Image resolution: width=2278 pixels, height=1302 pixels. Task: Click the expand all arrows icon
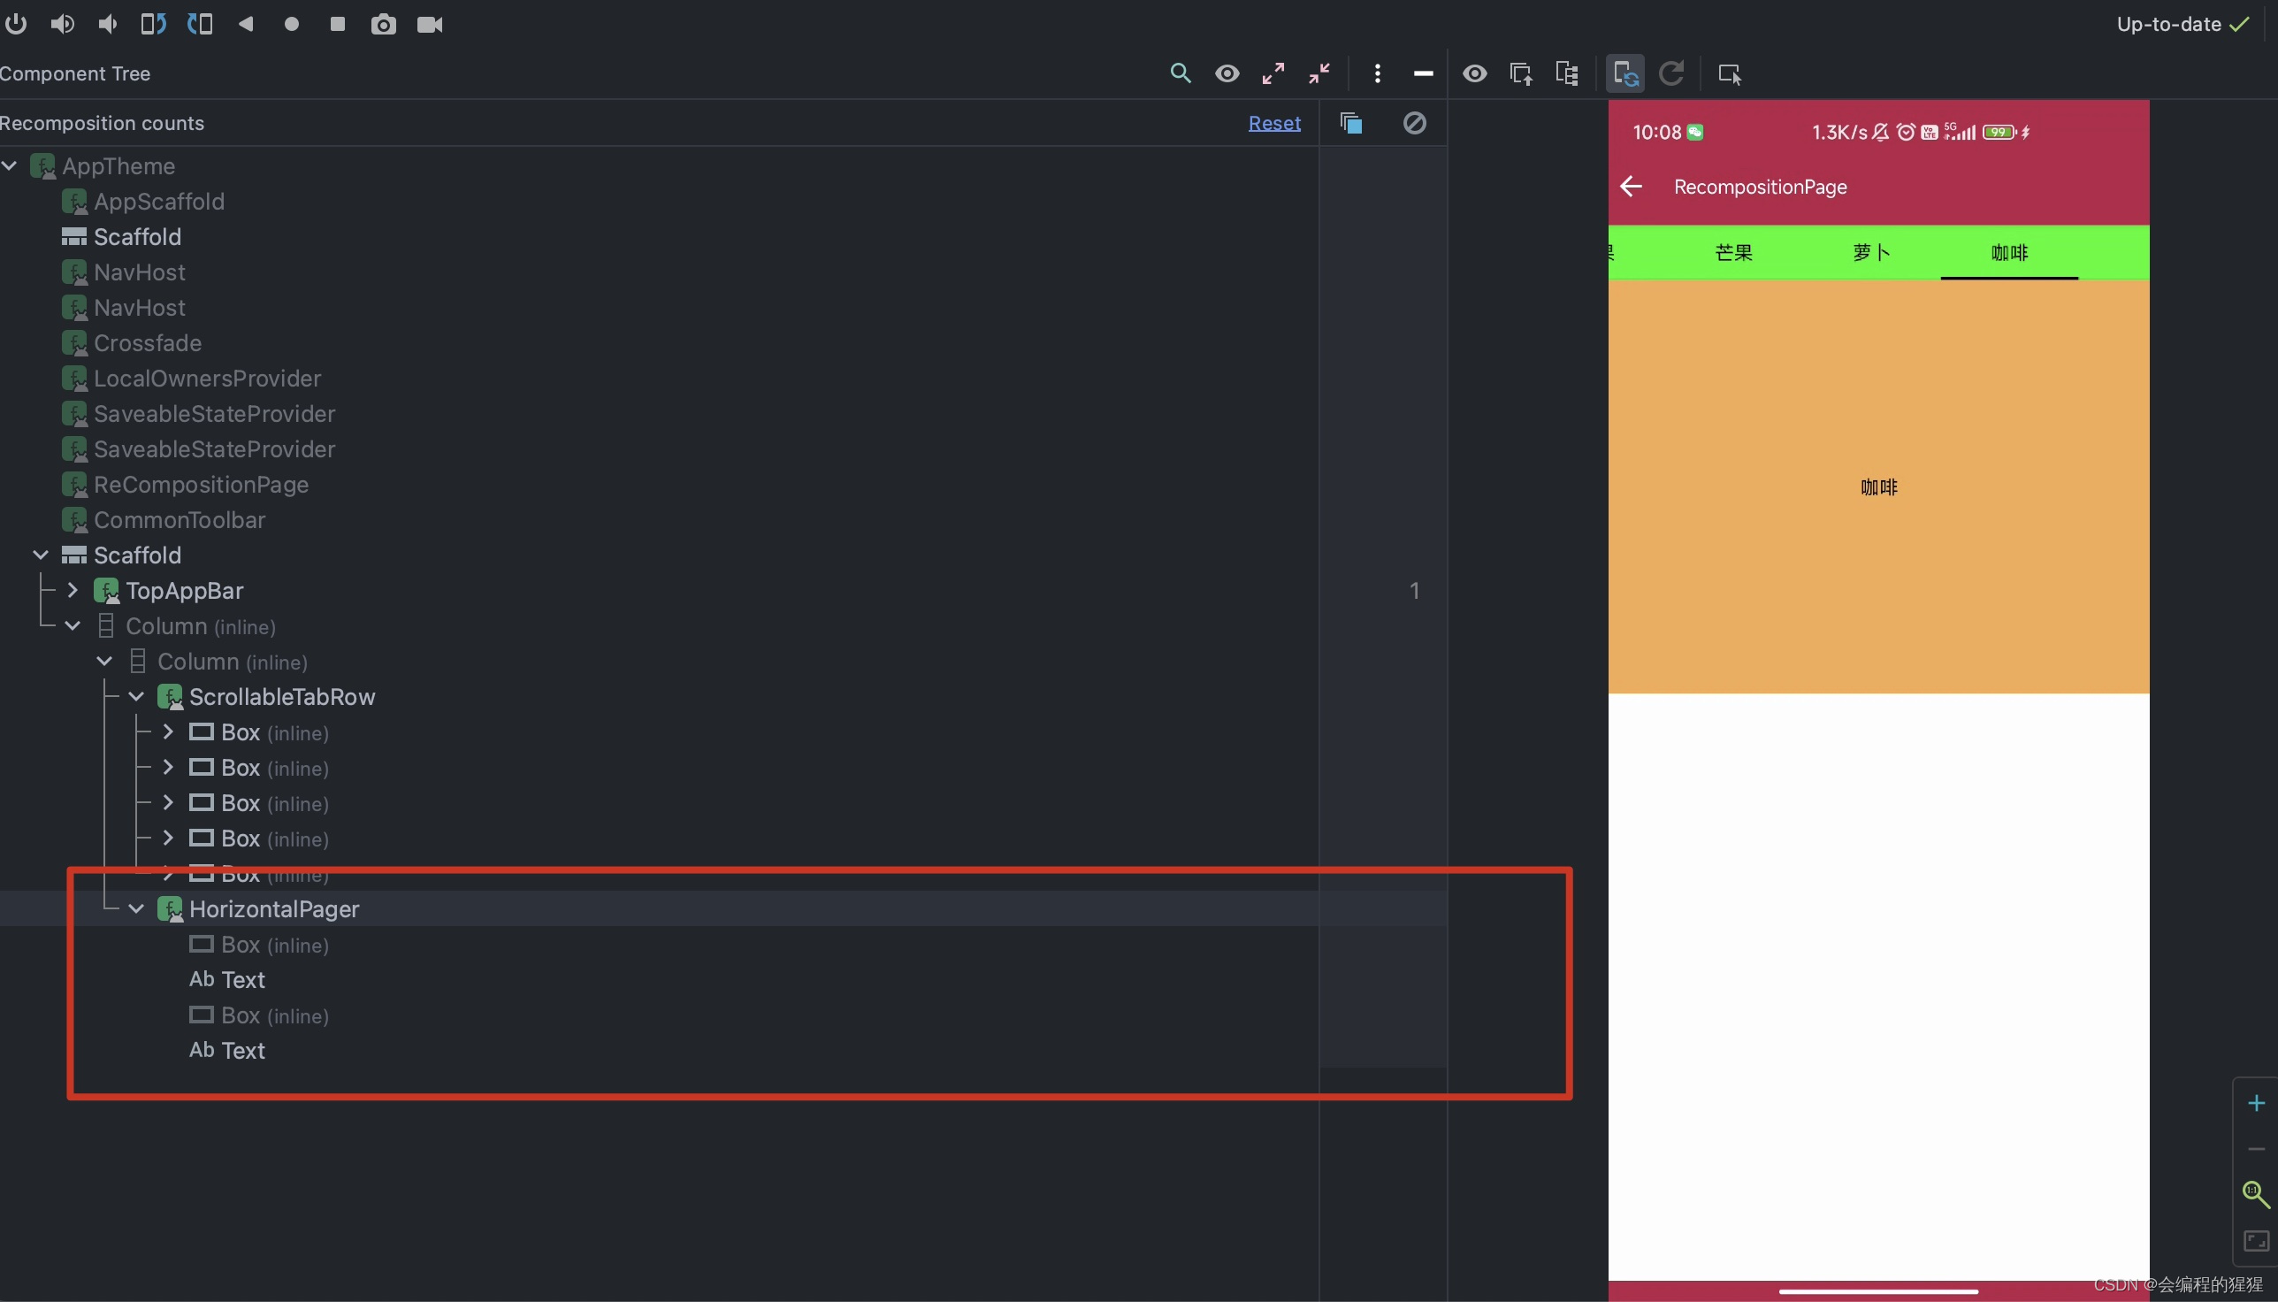[1273, 73]
